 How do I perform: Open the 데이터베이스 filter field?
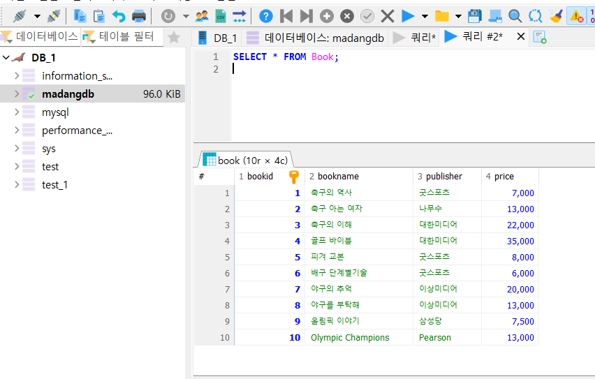tap(41, 37)
